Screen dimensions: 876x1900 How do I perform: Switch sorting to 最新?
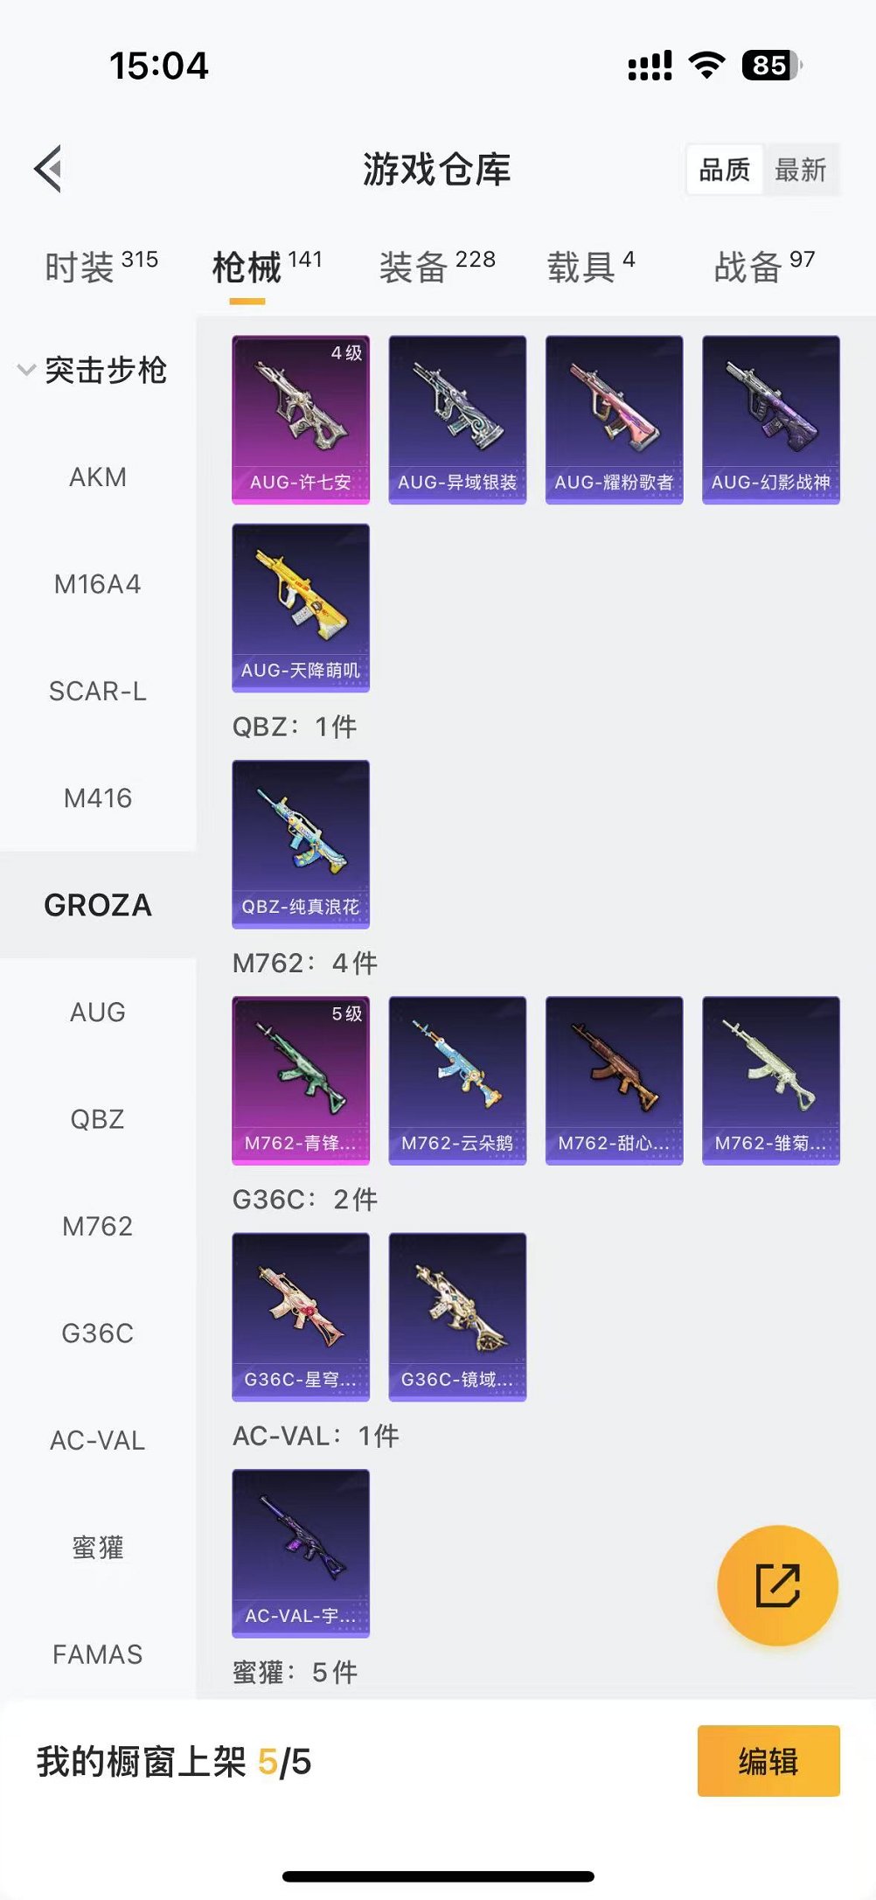pos(801,170)
